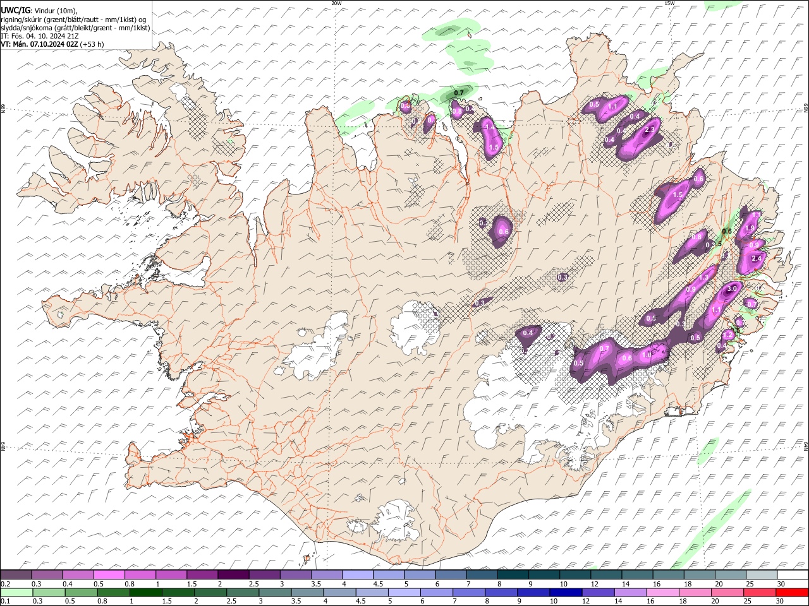The image size is (809, 606).
Task: Click the palest green 0.1–0.3 rain legend swatch
Action: click(16, 592)
